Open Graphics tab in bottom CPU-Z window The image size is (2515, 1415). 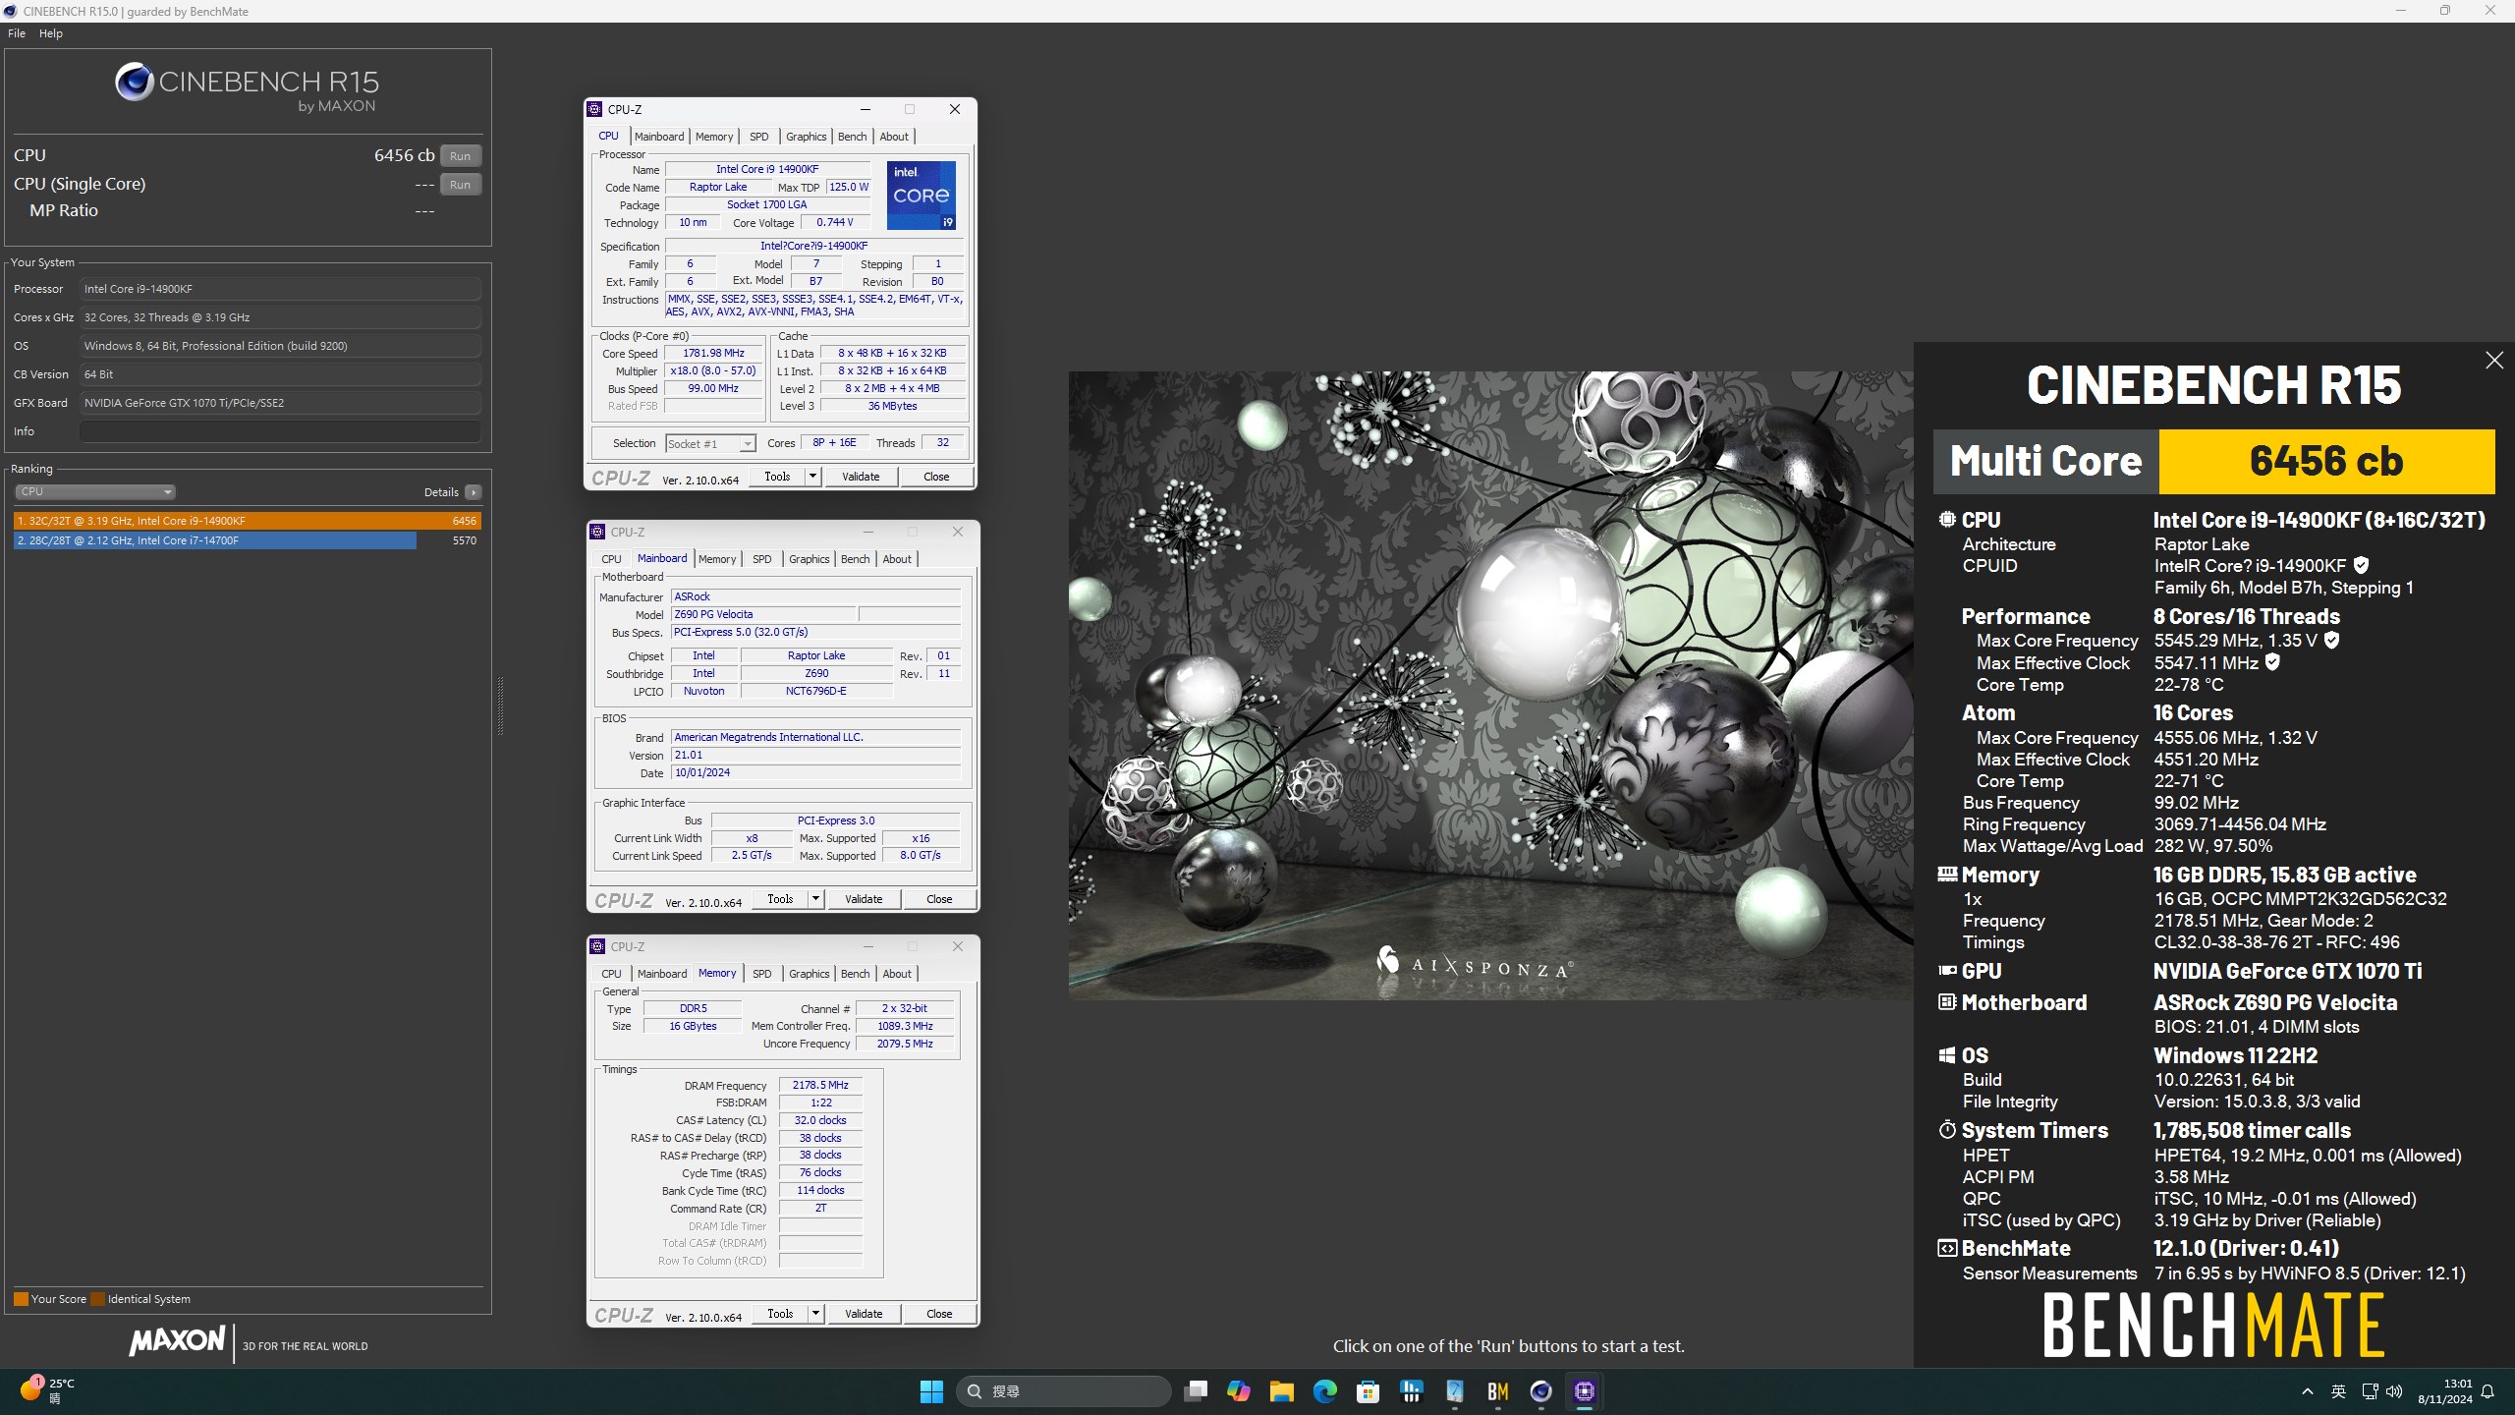point(810,974)
